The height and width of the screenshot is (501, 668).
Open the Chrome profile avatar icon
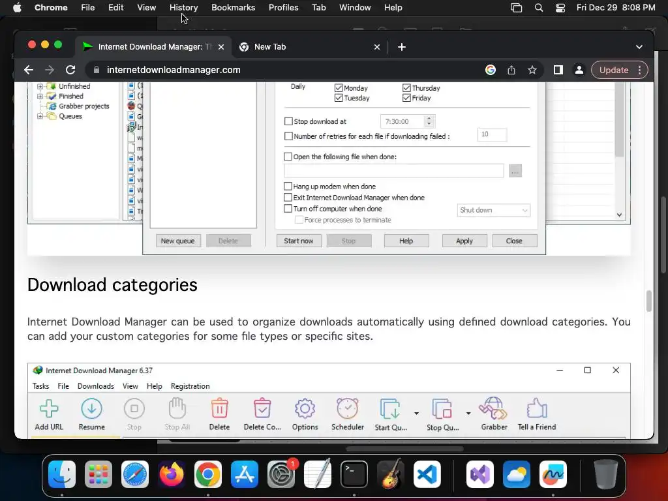(x=579, y=70)
